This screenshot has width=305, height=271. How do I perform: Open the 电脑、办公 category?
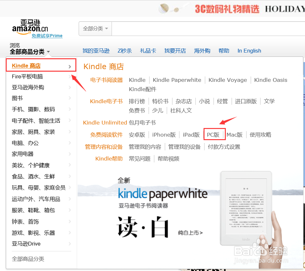pyautogui.click(x=25, y=143)
